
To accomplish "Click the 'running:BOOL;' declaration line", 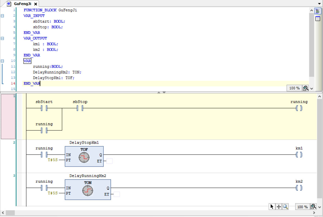I will 48,66.
